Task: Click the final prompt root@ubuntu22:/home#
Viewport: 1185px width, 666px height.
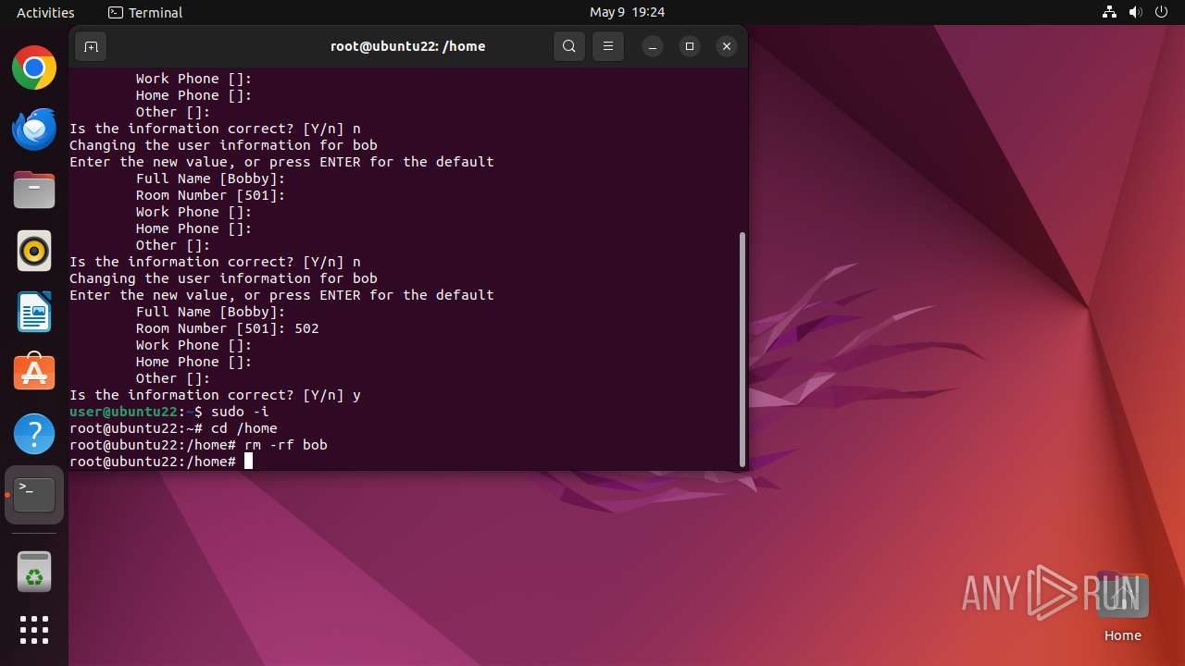Action: point(153,462)
